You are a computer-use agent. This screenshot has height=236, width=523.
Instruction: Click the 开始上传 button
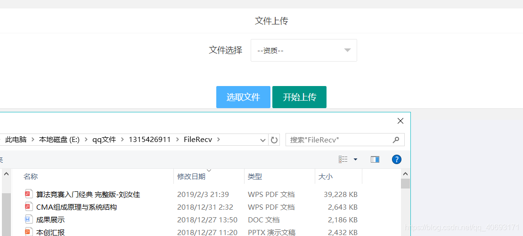pyautogui.click(x=299, y=97)
